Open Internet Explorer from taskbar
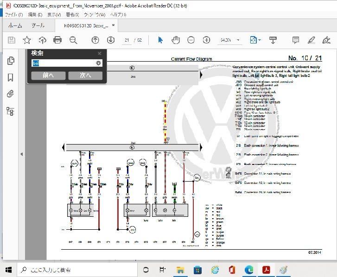The image size is (337, 277). pos(215,270)
